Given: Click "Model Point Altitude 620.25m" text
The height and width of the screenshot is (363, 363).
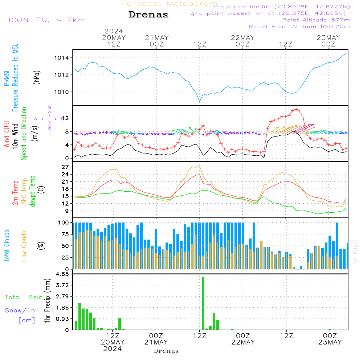Looking at the screenshot, I should (x=299, y=26).
